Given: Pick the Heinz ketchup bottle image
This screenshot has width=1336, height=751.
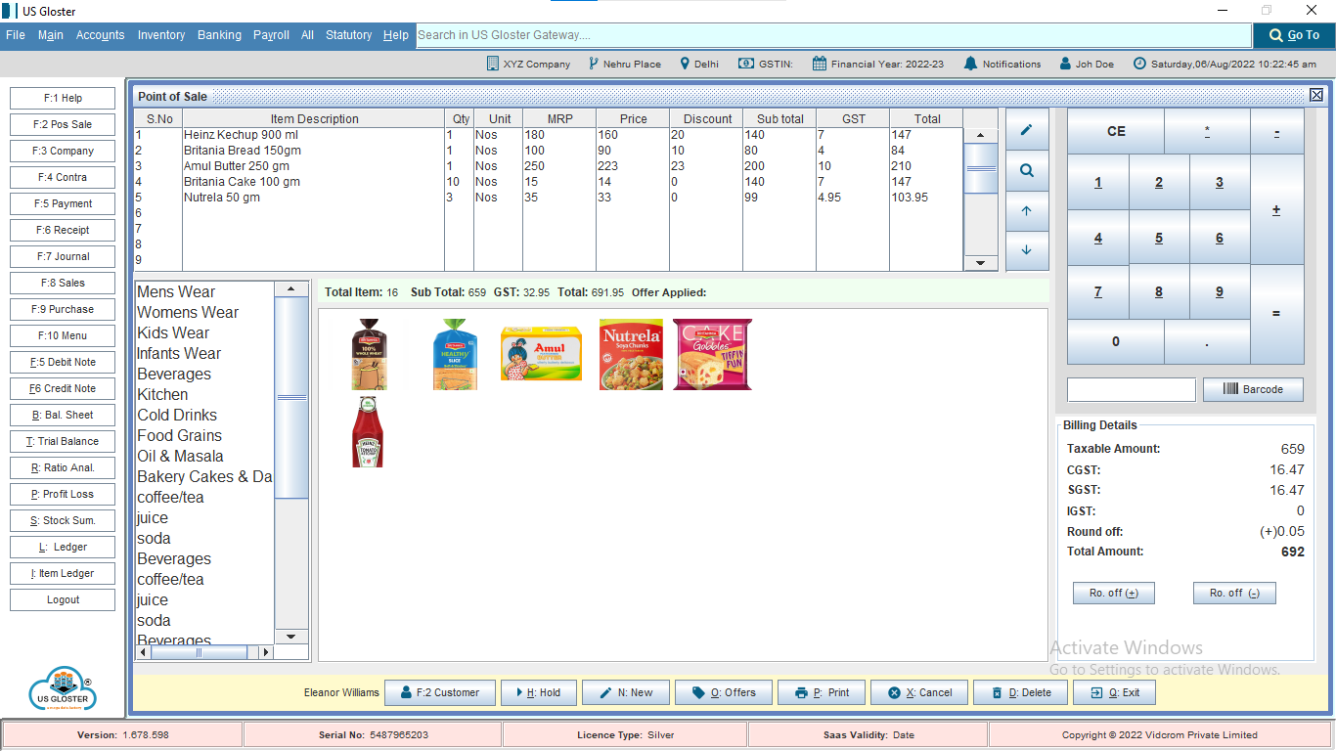Looking at the screenshot, I should coord(368,432).
